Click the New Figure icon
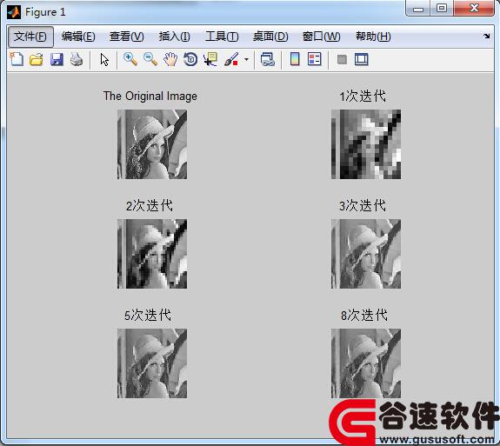This screenshot has height=446, width=500. point(17,59)
